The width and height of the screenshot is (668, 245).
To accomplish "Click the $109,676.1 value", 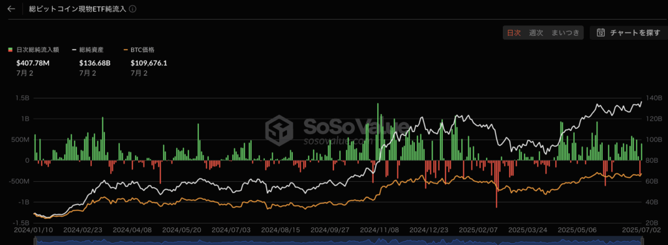I will pos(149,63).
